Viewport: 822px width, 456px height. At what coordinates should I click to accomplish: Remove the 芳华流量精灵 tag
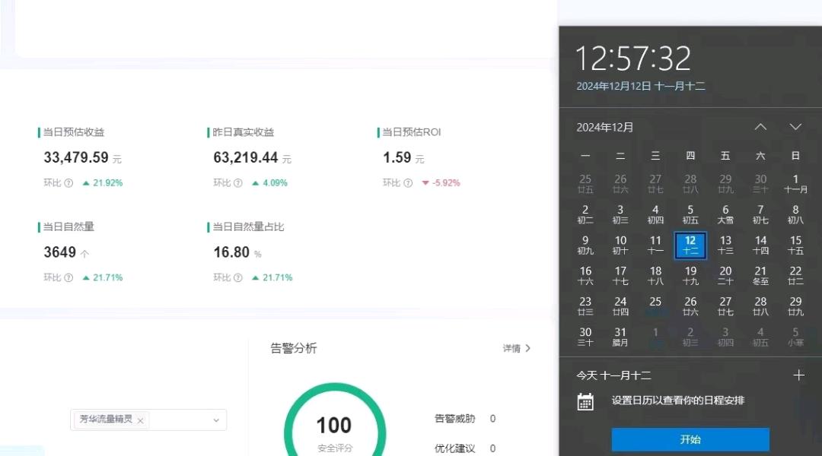pos(141,420)
